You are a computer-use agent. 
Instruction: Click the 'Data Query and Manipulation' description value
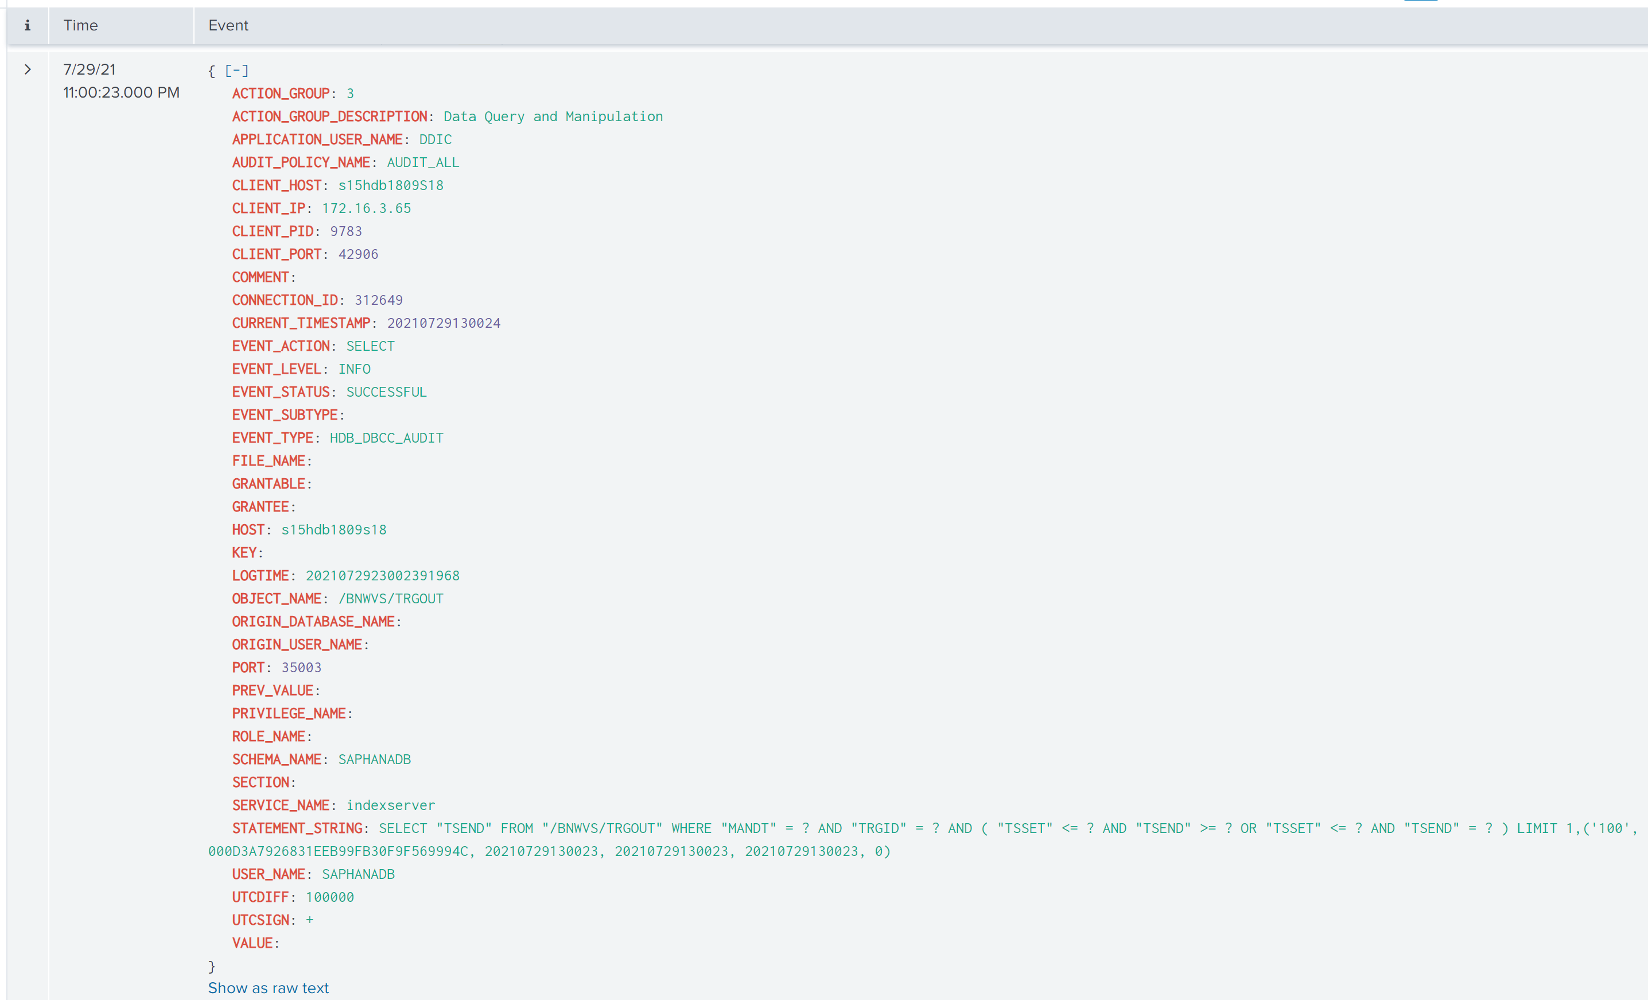[x=553, y=117]
